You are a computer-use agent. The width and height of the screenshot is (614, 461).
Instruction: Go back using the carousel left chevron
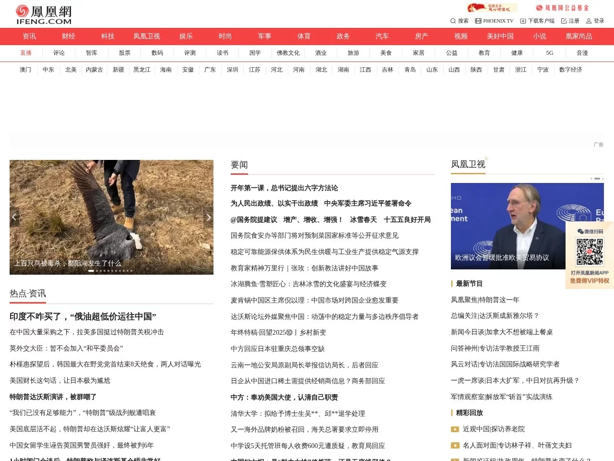tap(14, 217)
